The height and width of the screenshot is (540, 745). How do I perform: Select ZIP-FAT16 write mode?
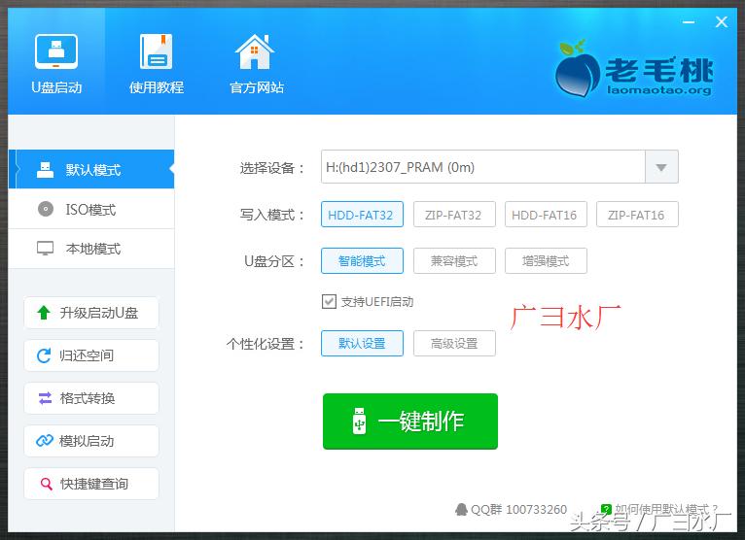pyautogui.click(x=637, y=215)
